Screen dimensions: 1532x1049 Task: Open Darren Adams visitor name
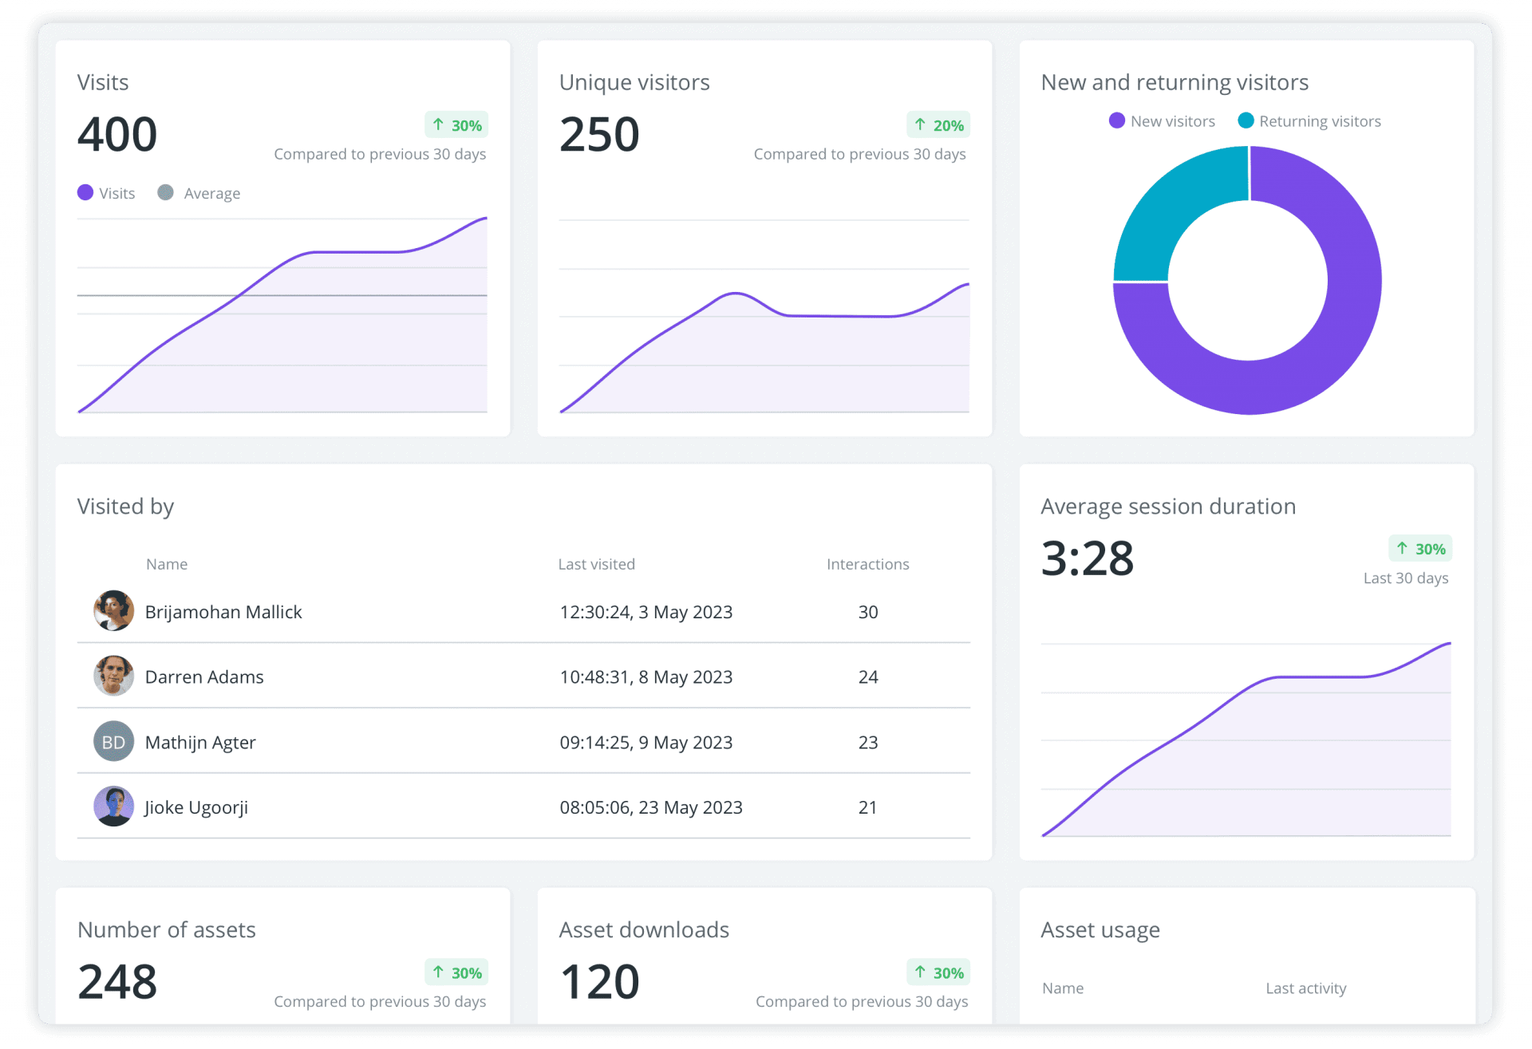tap(204, 676)
